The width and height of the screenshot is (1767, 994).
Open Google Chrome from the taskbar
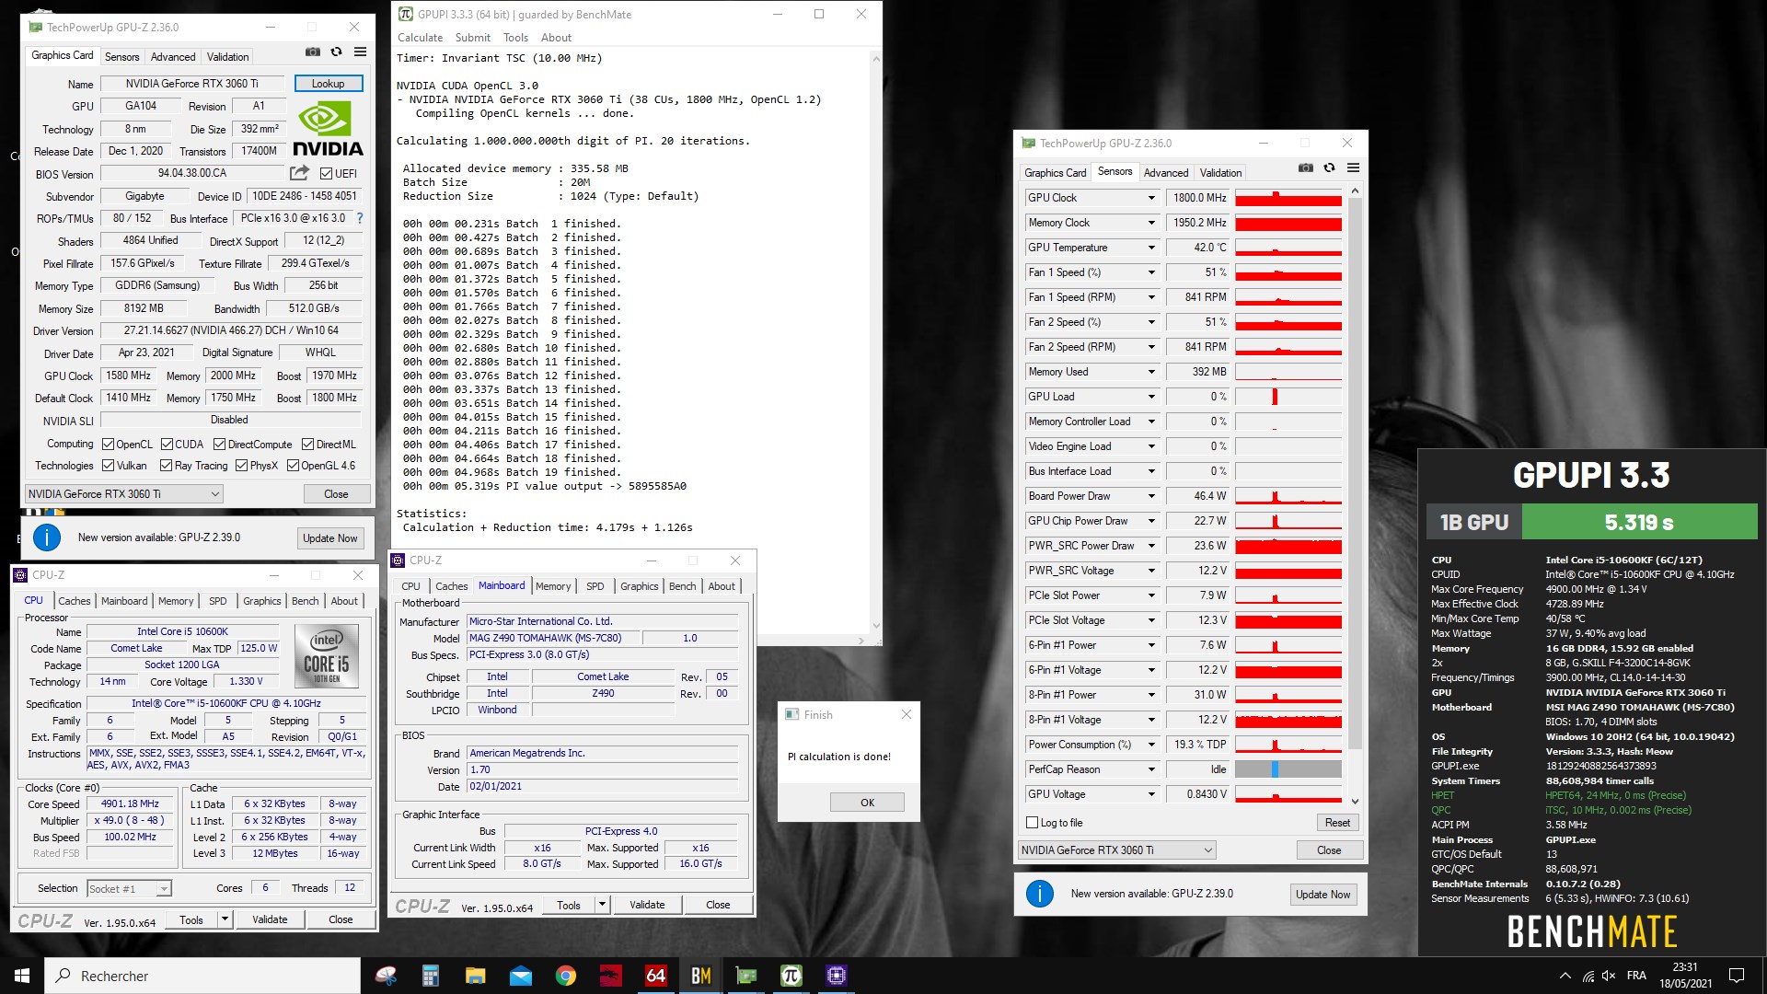pos(566,976)
